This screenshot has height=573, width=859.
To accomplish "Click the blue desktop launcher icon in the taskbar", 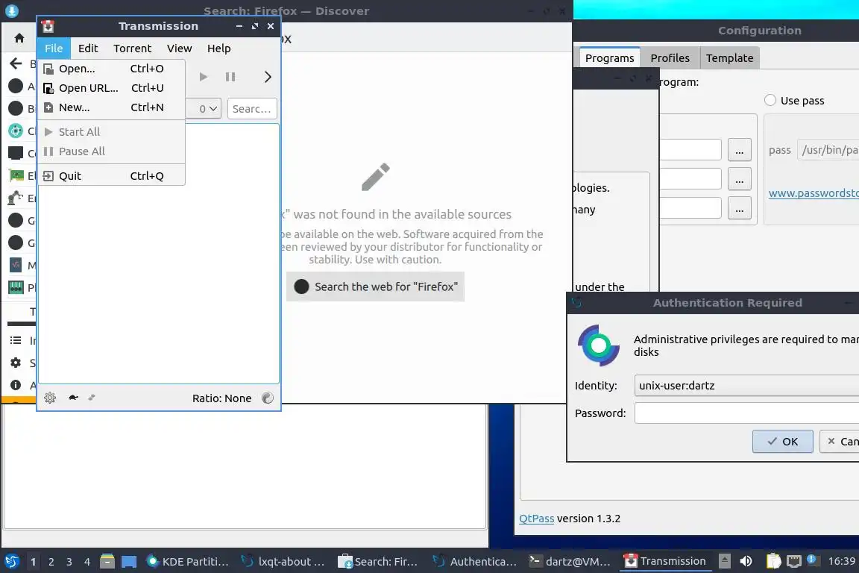I will [129, 561].
